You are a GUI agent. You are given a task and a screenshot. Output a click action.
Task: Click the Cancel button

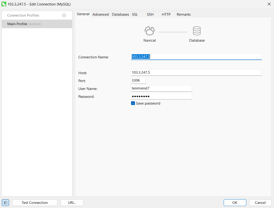tap(260, 203)
